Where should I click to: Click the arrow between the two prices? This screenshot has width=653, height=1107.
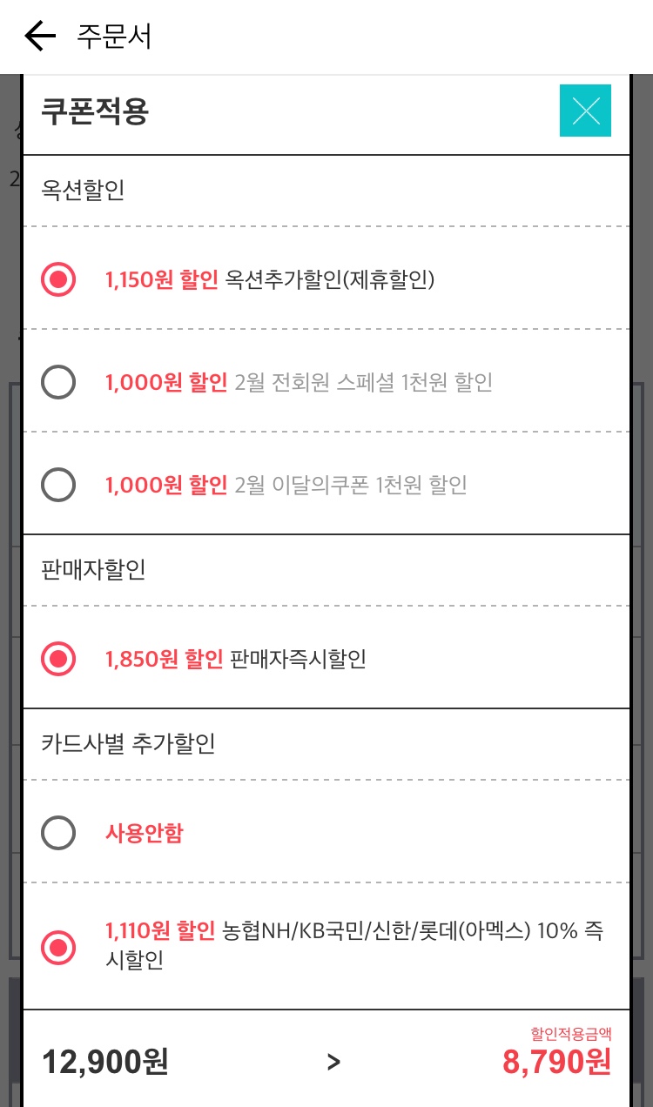pos(333,1062)
